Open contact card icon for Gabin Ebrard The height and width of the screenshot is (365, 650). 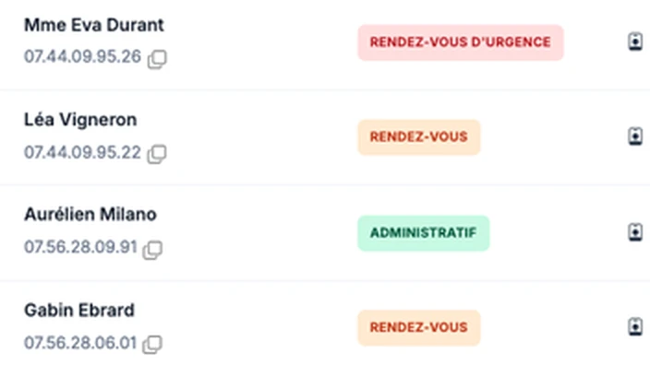[635, 326]
